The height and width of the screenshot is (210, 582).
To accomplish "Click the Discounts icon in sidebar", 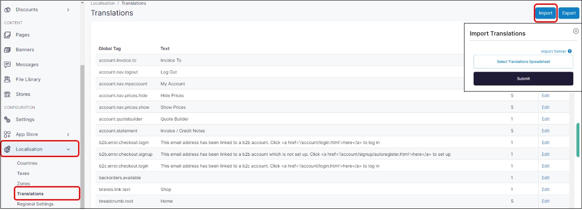I will tap(7, 10).
